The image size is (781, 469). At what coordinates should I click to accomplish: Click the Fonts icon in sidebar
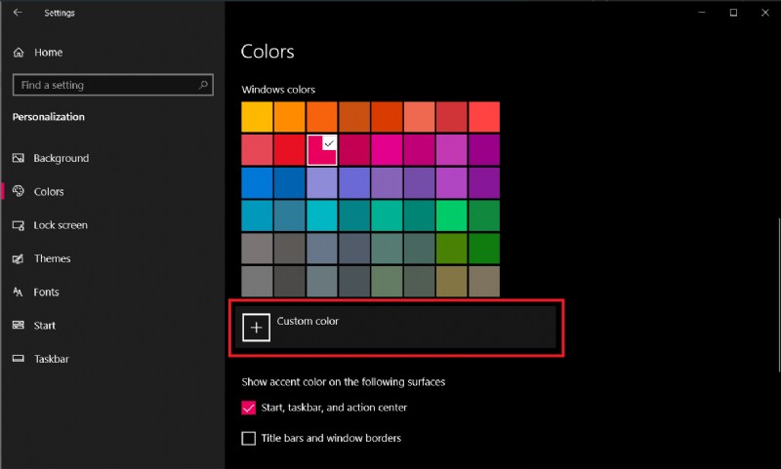tap(19, 293)
